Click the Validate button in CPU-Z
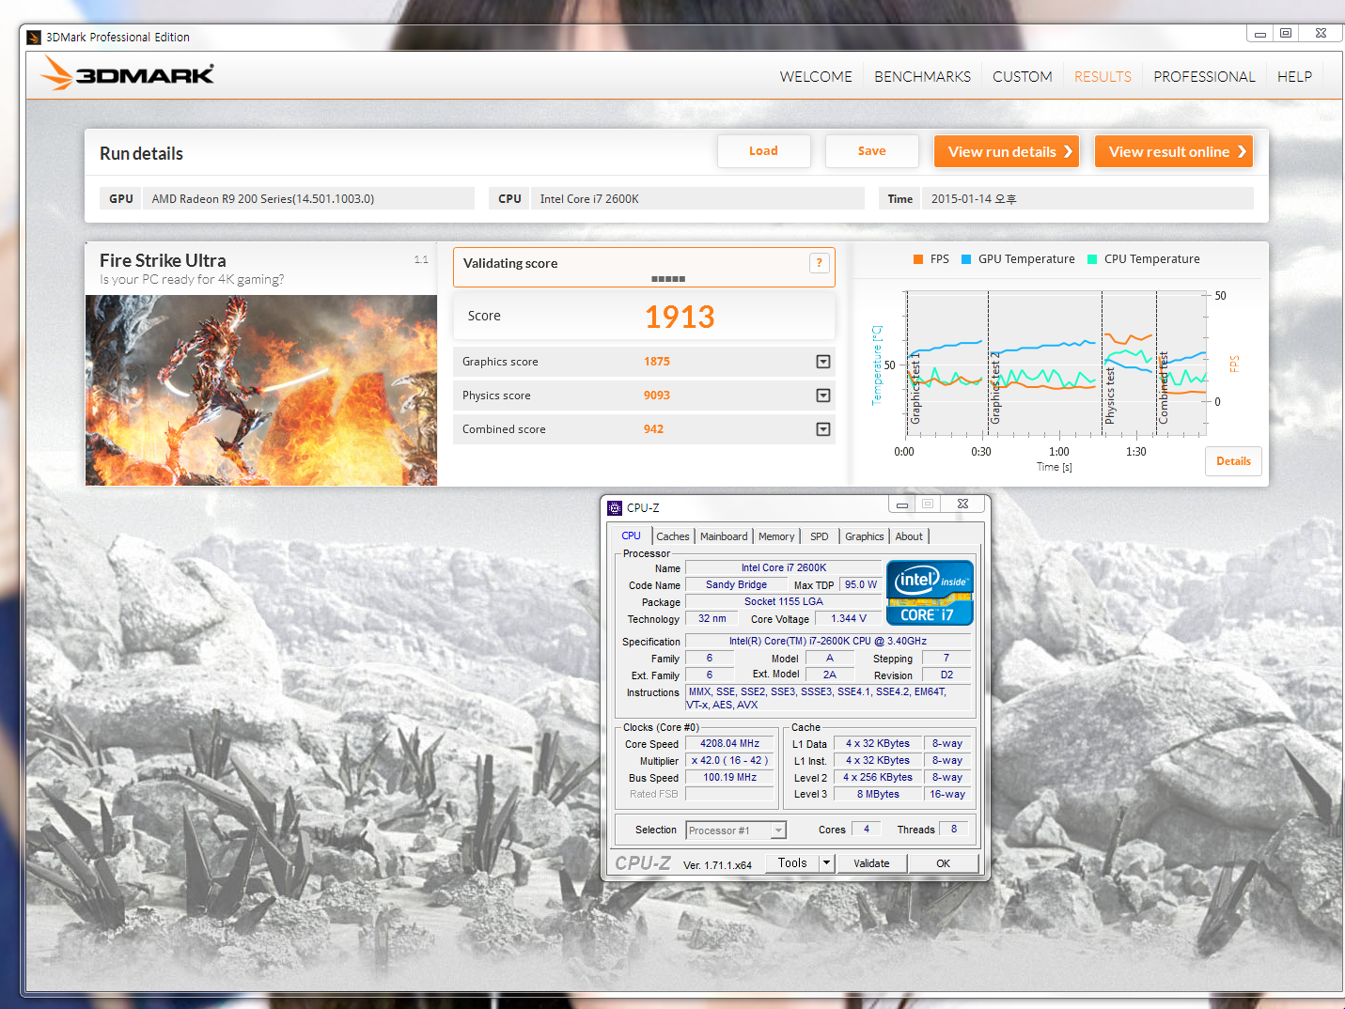This screenshot has height=1009, width=1345. [871, 863]
